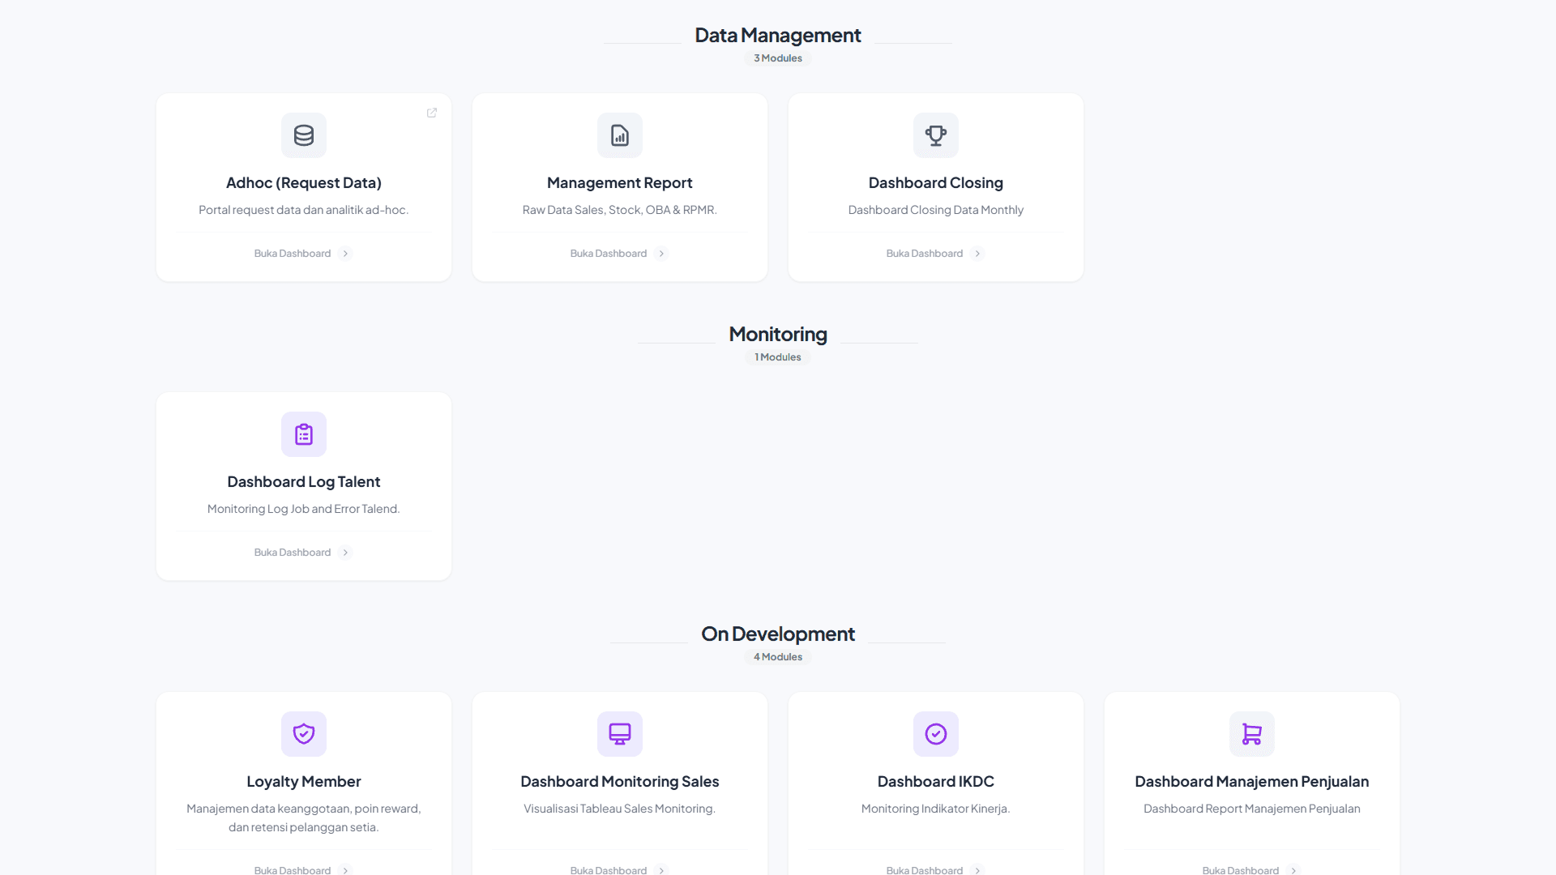Click chevron arrow on Management Report card
Image resolution: width=1556 pixels, height=875 pixels.
pos(661,254)
